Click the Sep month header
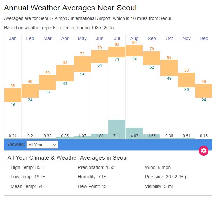 click(x=152, y=39)
